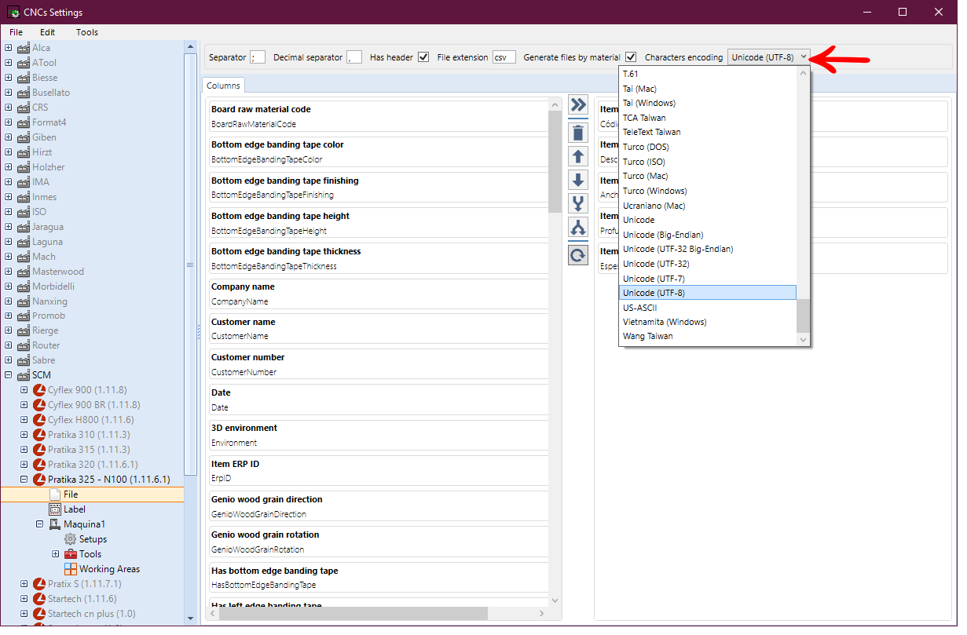Select Setups under Maquina1
The height and width of the screenshot is (635, 967).
point(93,539)
